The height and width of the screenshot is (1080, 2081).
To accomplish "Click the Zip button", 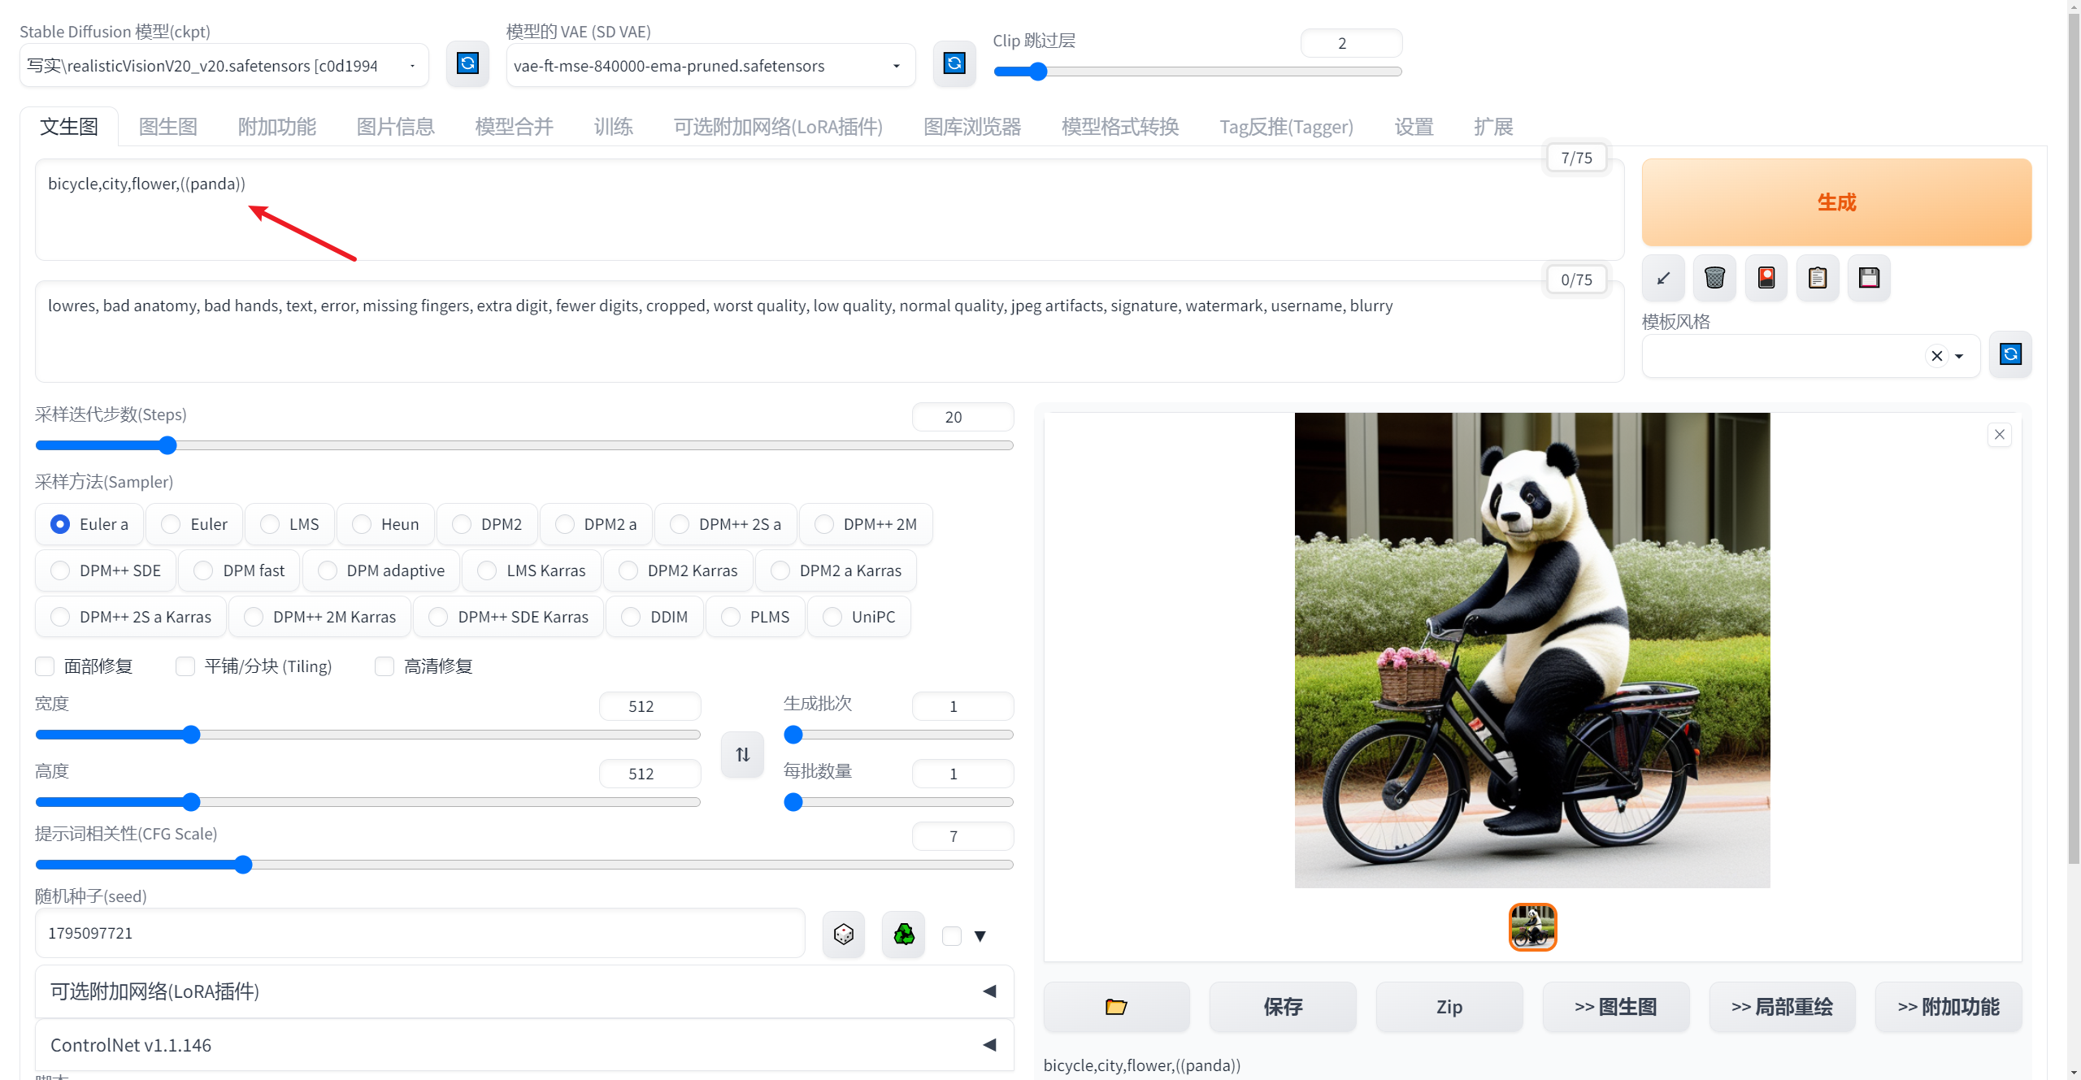I will [x=1449, y=1007].
